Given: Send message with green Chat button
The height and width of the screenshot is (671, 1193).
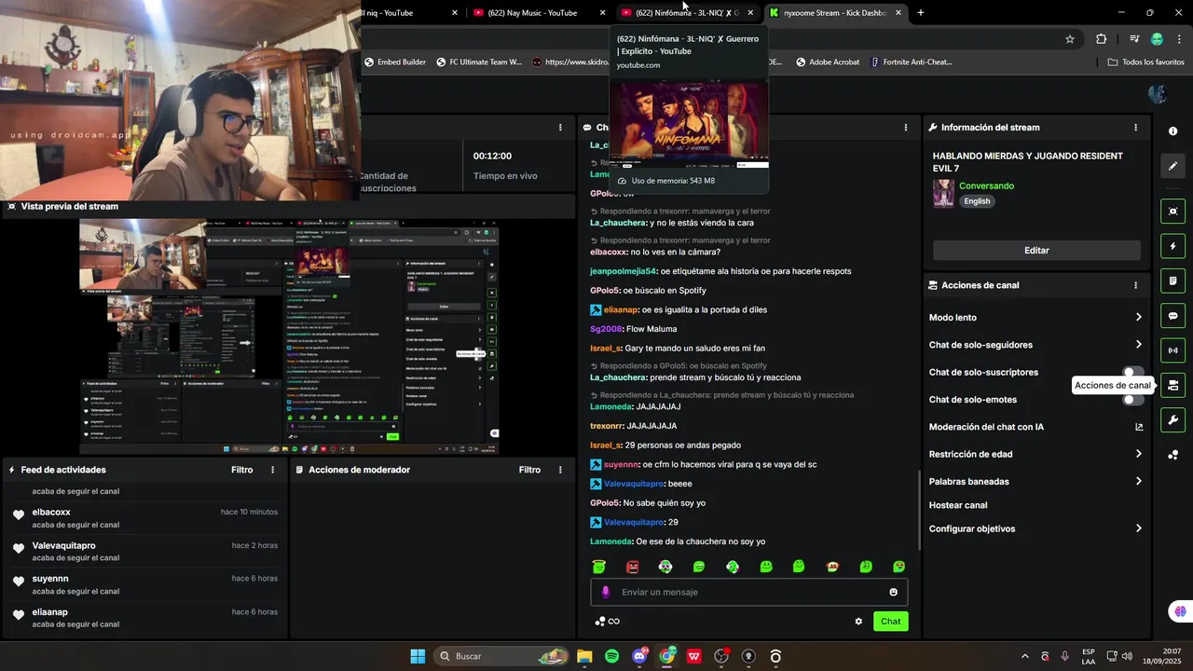Looking at the screenshot, I should pos(890,622).
